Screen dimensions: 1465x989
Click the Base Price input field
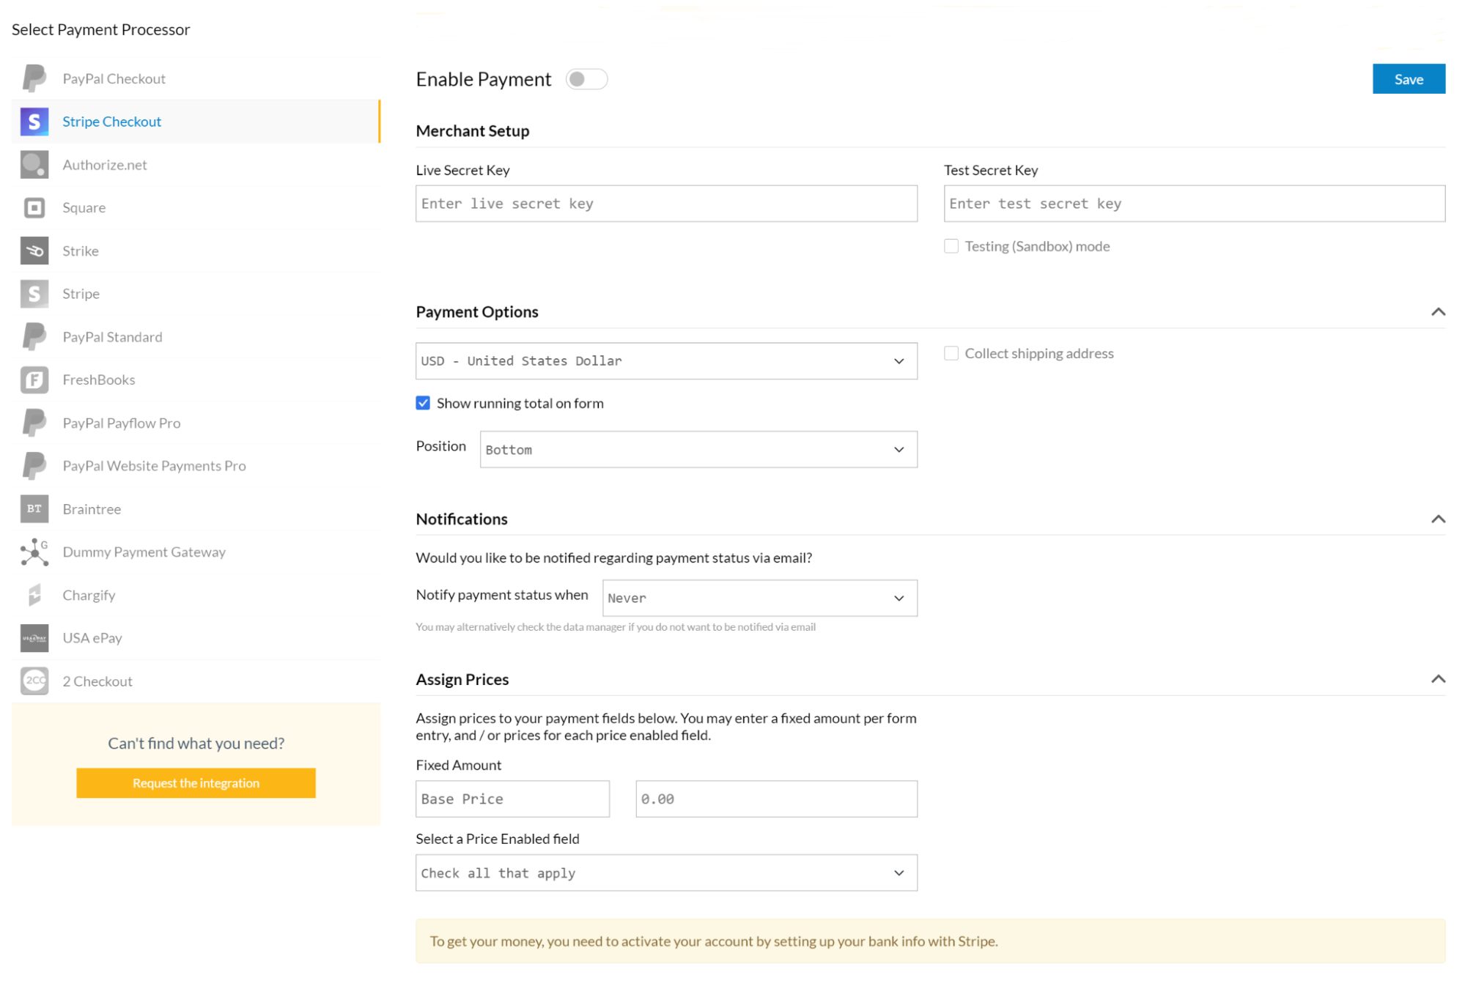click(512, 798)
